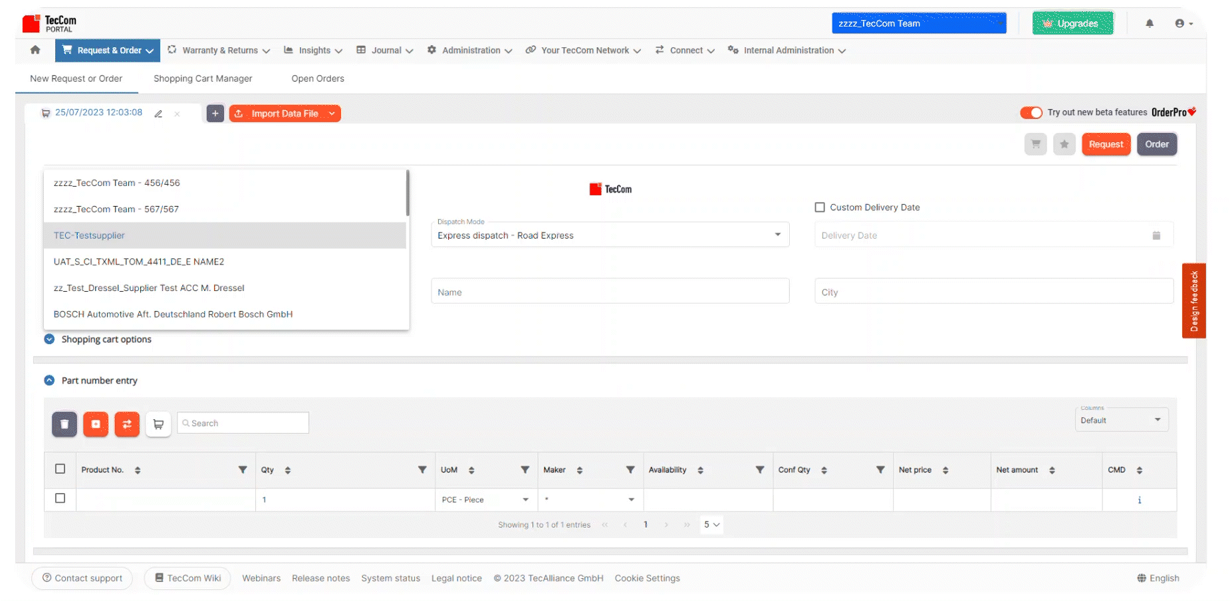
Task: Click the pencil icon to rename cart
Action: point(158,114)
